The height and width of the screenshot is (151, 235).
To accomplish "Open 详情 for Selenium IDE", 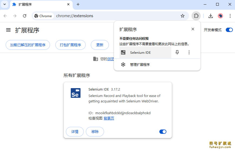I will [x=75, y=132].
